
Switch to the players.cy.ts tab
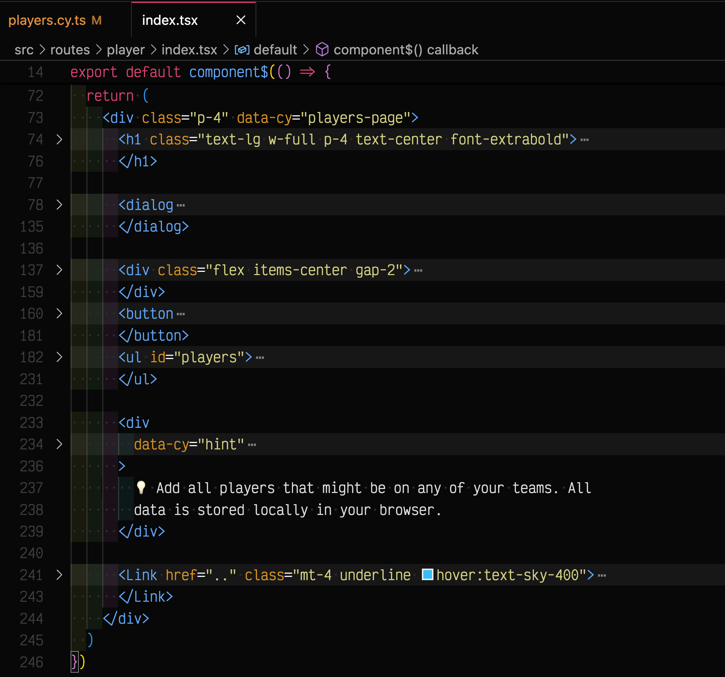tap(55, 20)
